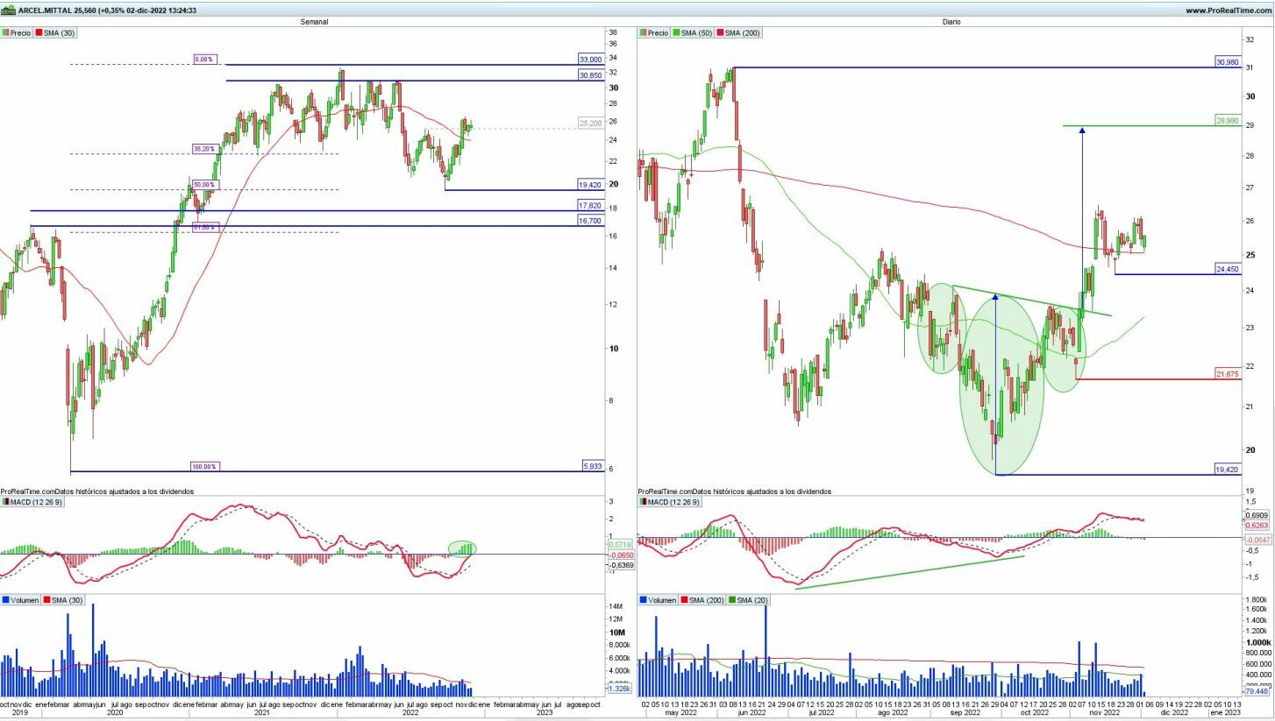Click the -0,6369 MACD value label
The image size is (1275, 721).
620,565
